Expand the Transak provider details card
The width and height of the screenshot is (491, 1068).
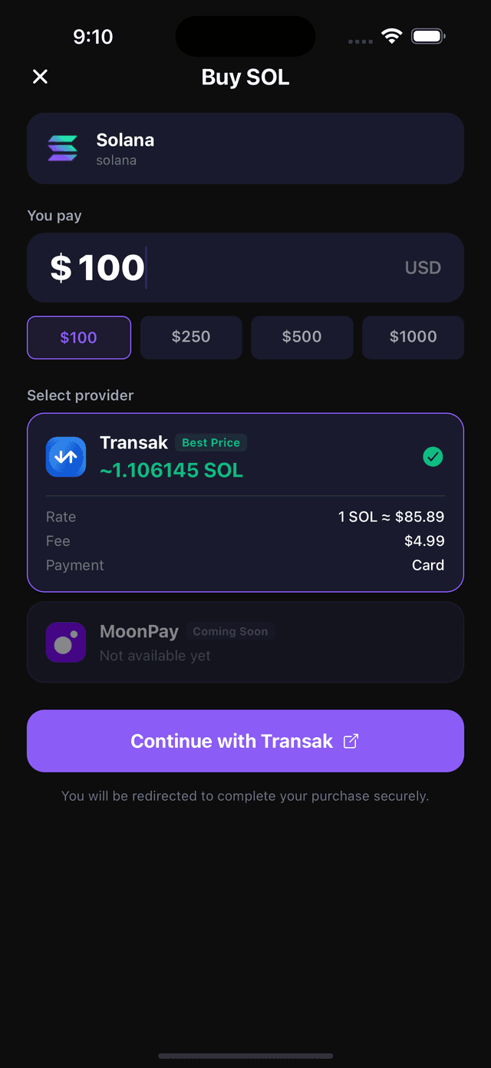coord(245,503)
